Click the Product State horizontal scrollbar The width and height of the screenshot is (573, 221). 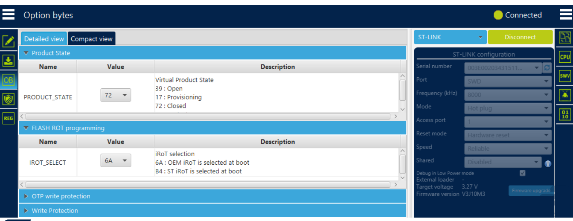[x=208, y=116]
